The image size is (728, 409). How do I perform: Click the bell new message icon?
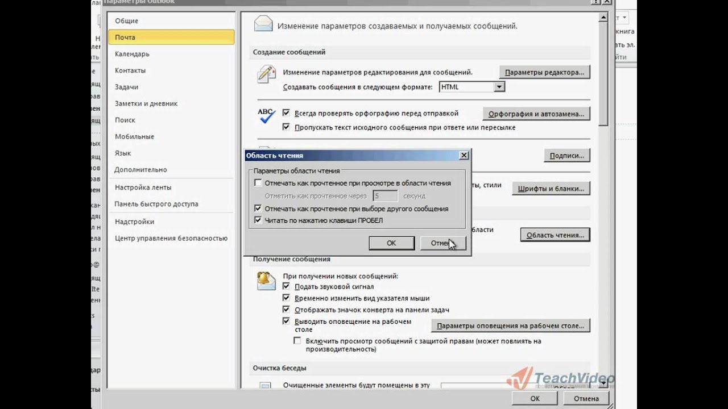click(266, 281)
